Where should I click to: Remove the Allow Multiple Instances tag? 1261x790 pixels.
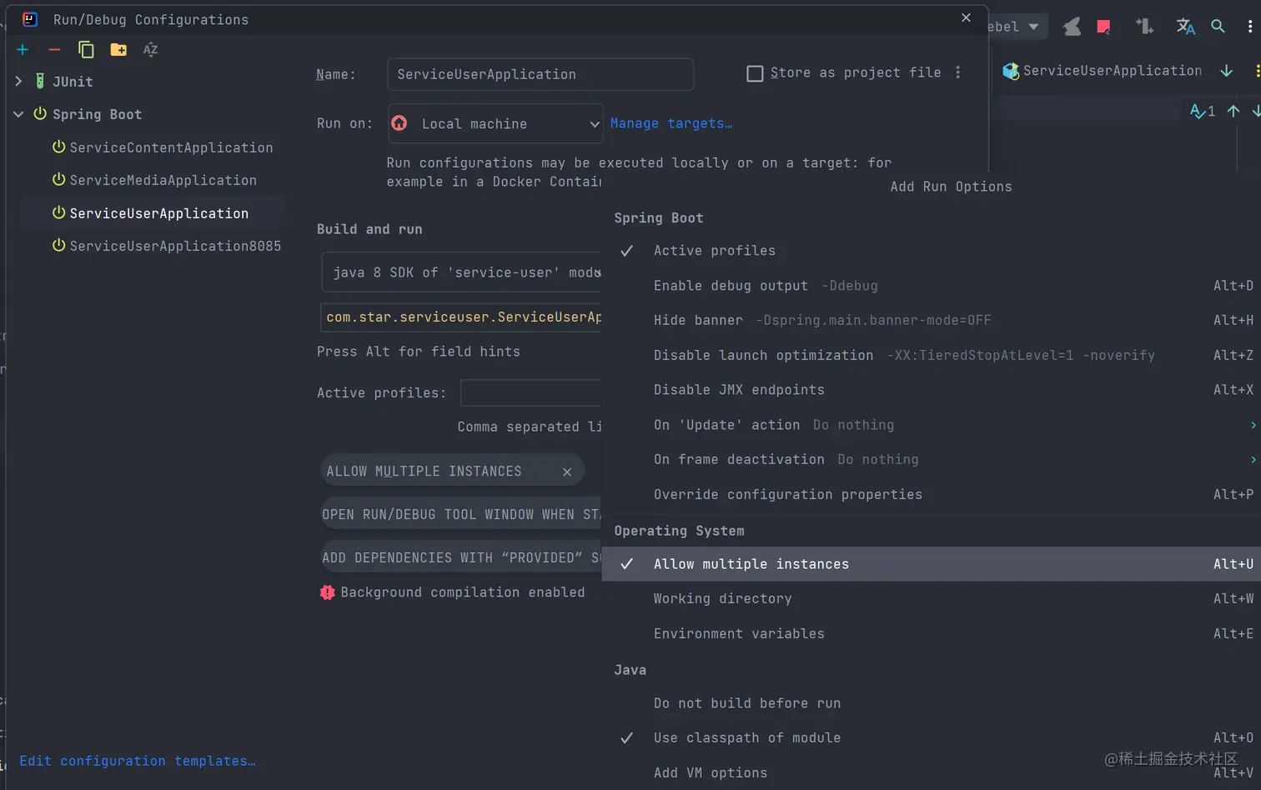[567, 472]
